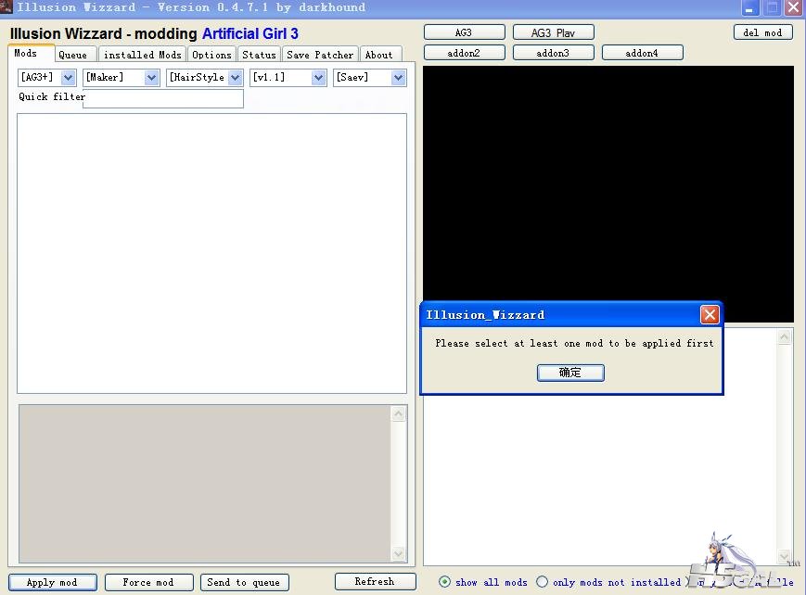Expand the [Maker] dropdown
This screenshot has height=595, width=806.
(151, 78)
